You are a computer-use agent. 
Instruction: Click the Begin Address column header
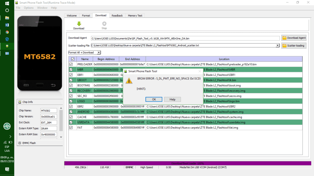coord(106,59)
